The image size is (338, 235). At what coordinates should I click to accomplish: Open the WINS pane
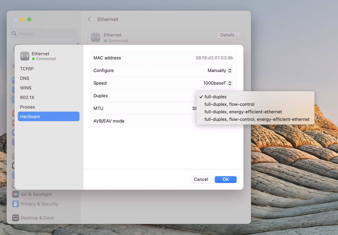tap(49, 88)
